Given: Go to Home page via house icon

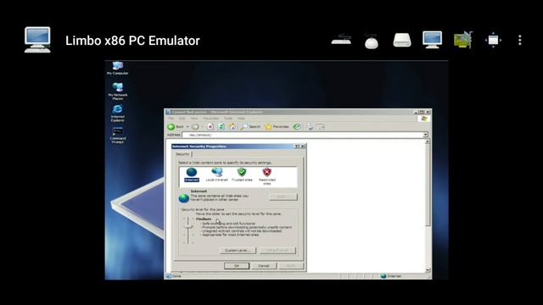Looking at the screenshot, I should tap(232, 126).
